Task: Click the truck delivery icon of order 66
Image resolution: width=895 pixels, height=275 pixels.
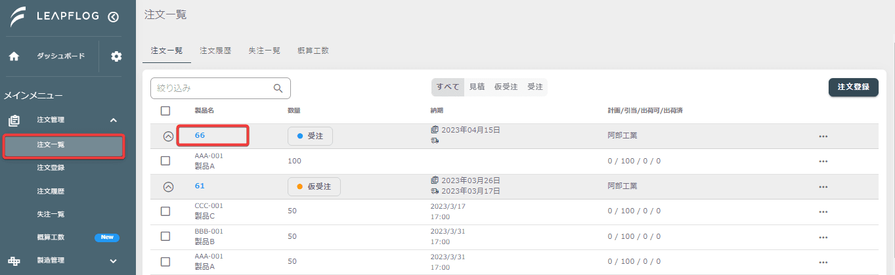Action: (x=434, y=140)
